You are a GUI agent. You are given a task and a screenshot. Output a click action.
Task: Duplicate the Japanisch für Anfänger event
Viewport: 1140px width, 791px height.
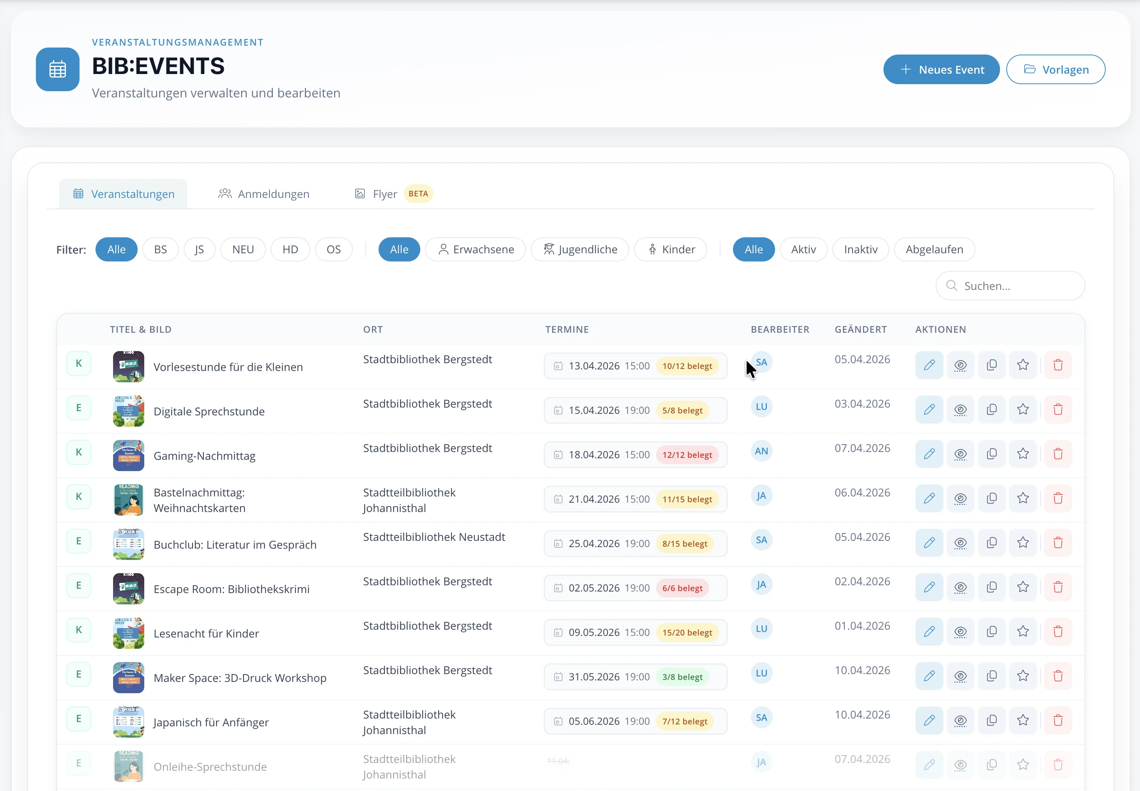pos(992,720)
